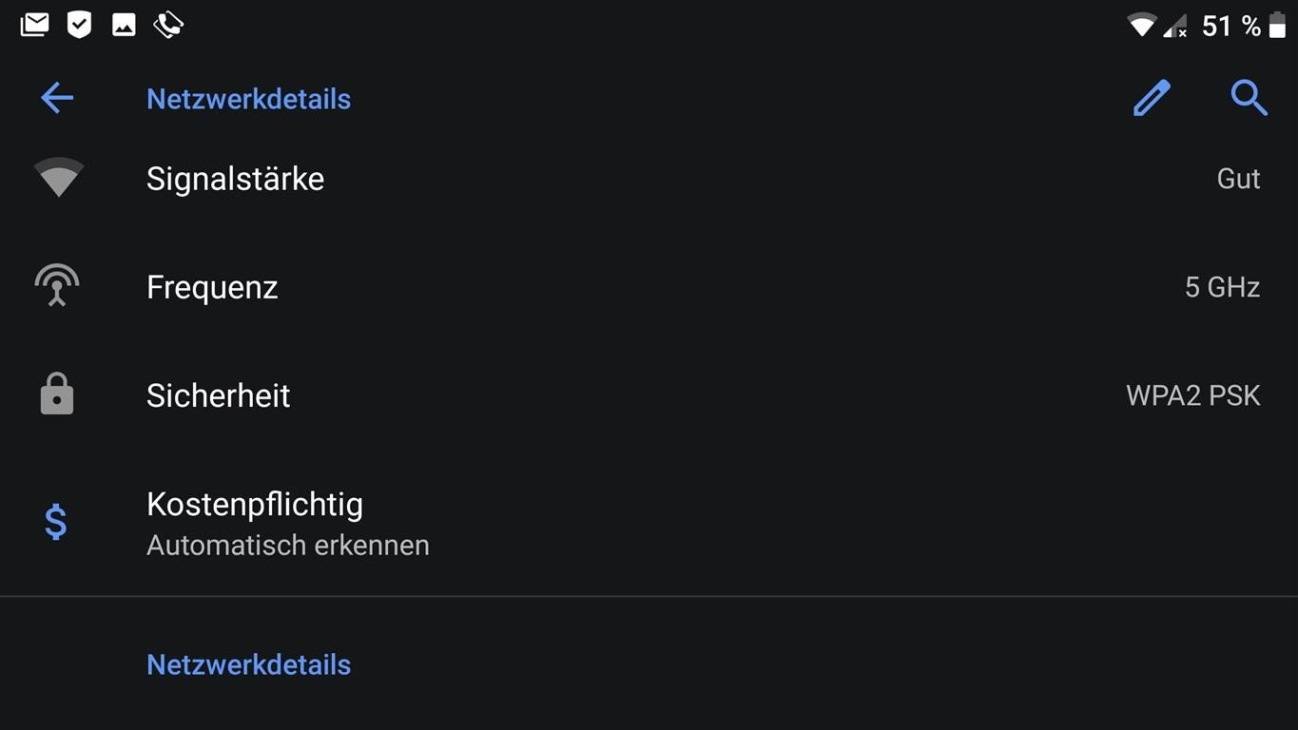This screenshot has height=730, width=1298.
Task: Click the padlock security icon
Action: tap(57, 394)
